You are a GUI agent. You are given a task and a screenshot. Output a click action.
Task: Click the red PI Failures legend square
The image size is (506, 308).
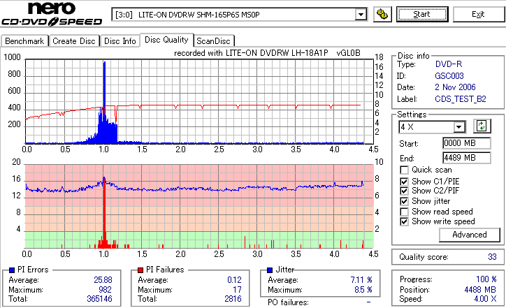(x=140, y=270)
